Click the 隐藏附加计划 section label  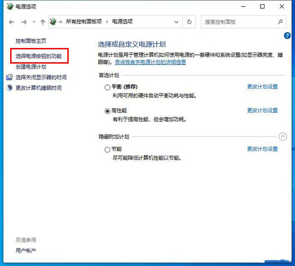click(114, 137)
